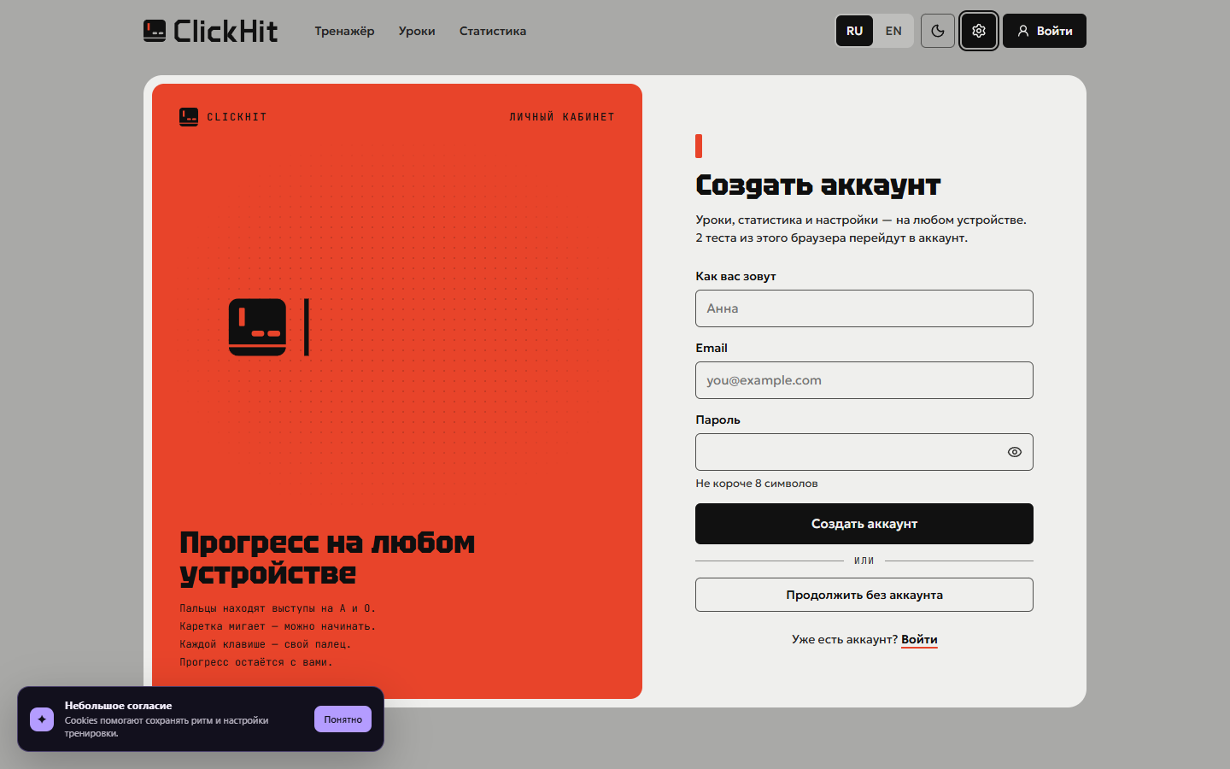Follow the Войти link below form
This screenshot has width=1230, height=769.
tap(919, 639)
